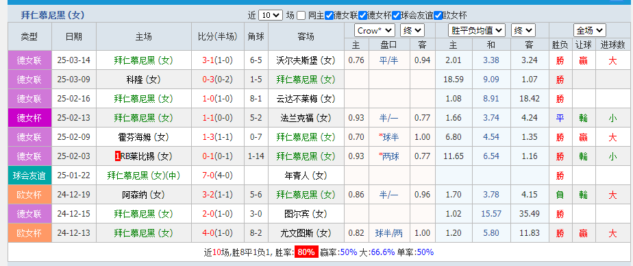Open 霍芬海姆 (女) team link

[x=144, y=137]
